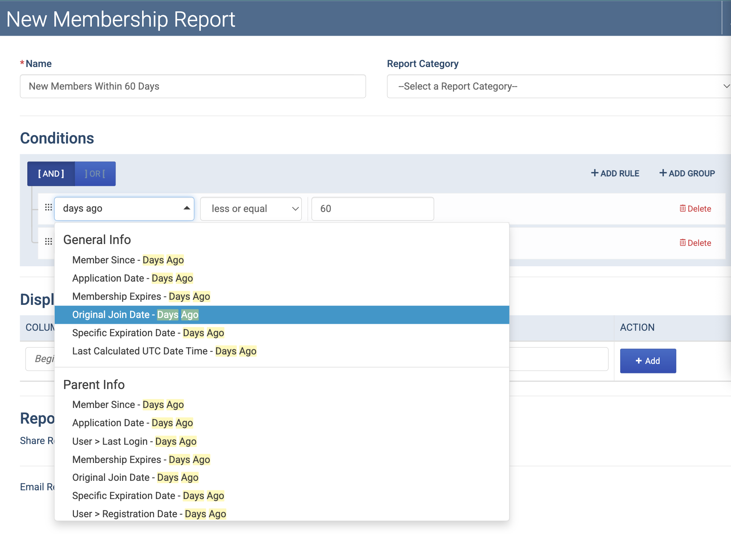731x534 pixels.
Task: Pick Membership Expires - Days Ago under General Info
Action: 282,297
